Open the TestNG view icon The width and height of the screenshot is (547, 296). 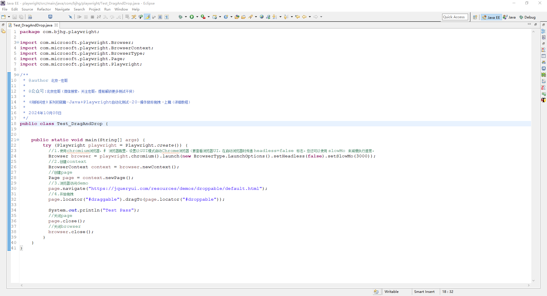point(543,100)
